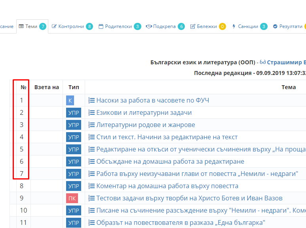Click the УПР badge in row 4

pos(74,137)
